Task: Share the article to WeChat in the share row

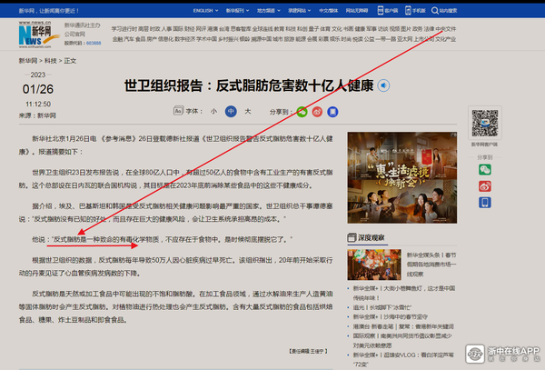Action: click(302, 112)
